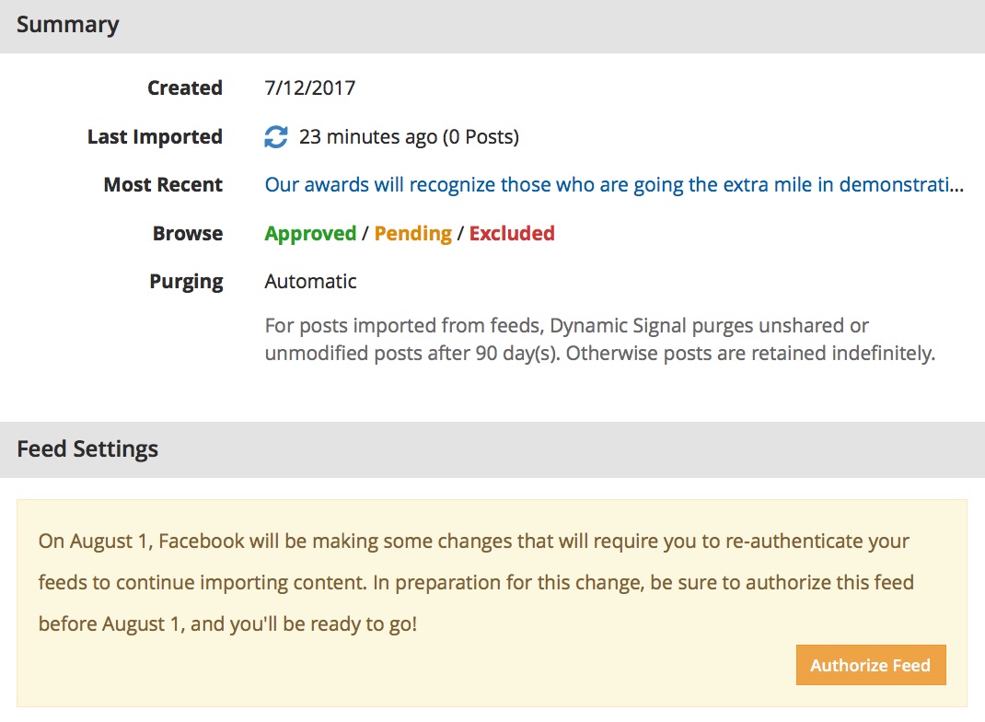Click the Last Imported label
Viewport: 985px width, 722px height.
pyautogui.click(x=155, y=136)
